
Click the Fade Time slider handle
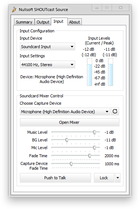click(x=90, y=156)
